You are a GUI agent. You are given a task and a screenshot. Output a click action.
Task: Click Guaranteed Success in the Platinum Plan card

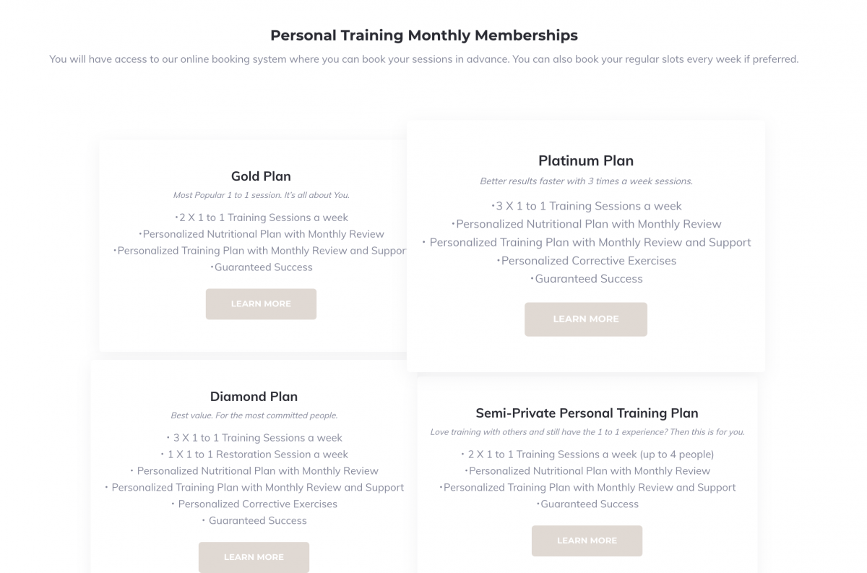pyautogui.click(x=587, y=279)
